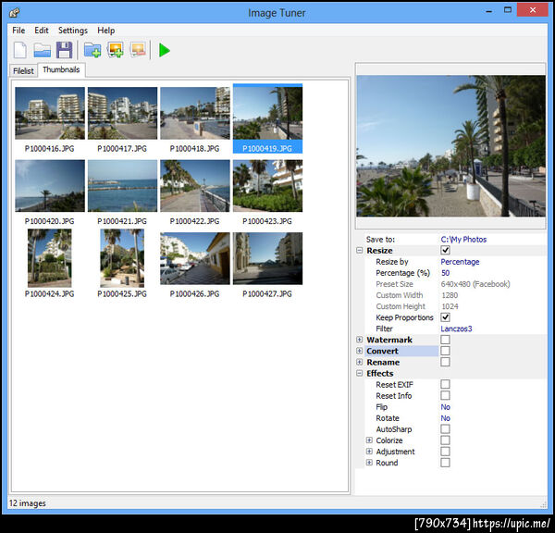Check the Reset Info checkbox
The height and width of the screenshot is (533, 555).
click(445, 395)
